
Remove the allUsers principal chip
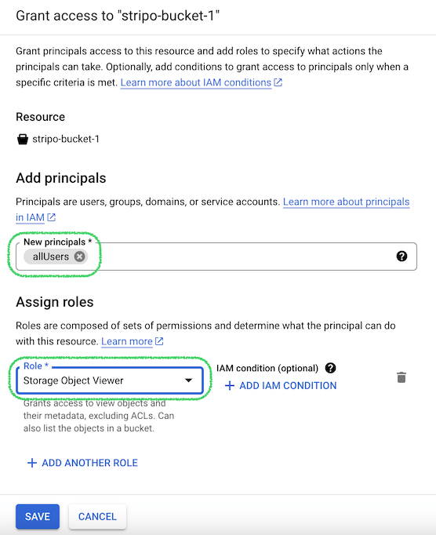79,257
